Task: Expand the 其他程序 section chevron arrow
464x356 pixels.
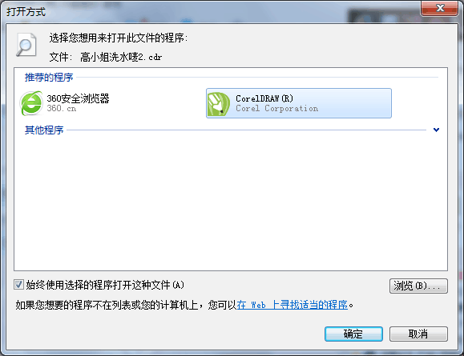Action: (436, 130)
